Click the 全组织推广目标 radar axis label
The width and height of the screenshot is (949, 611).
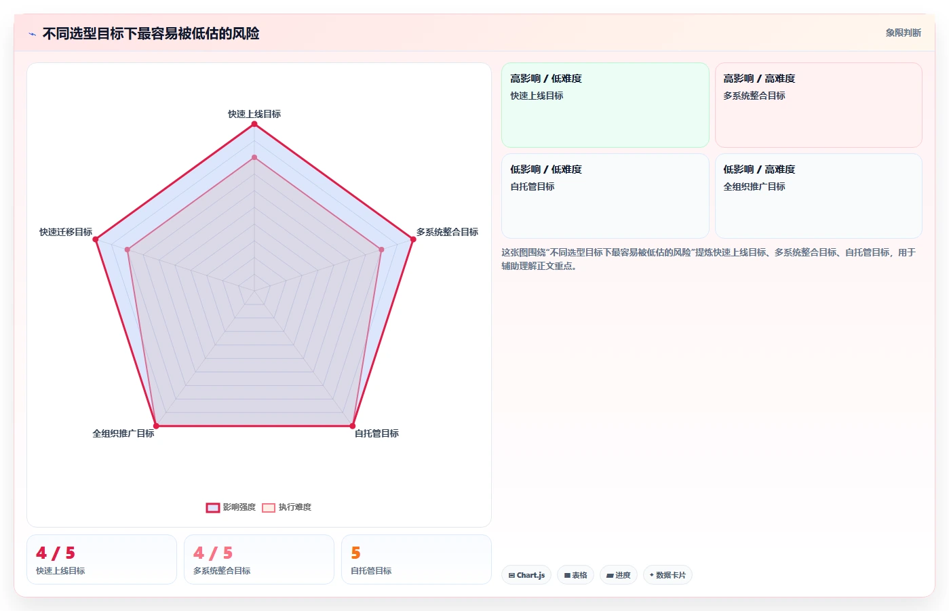click(x=123, y=433)
